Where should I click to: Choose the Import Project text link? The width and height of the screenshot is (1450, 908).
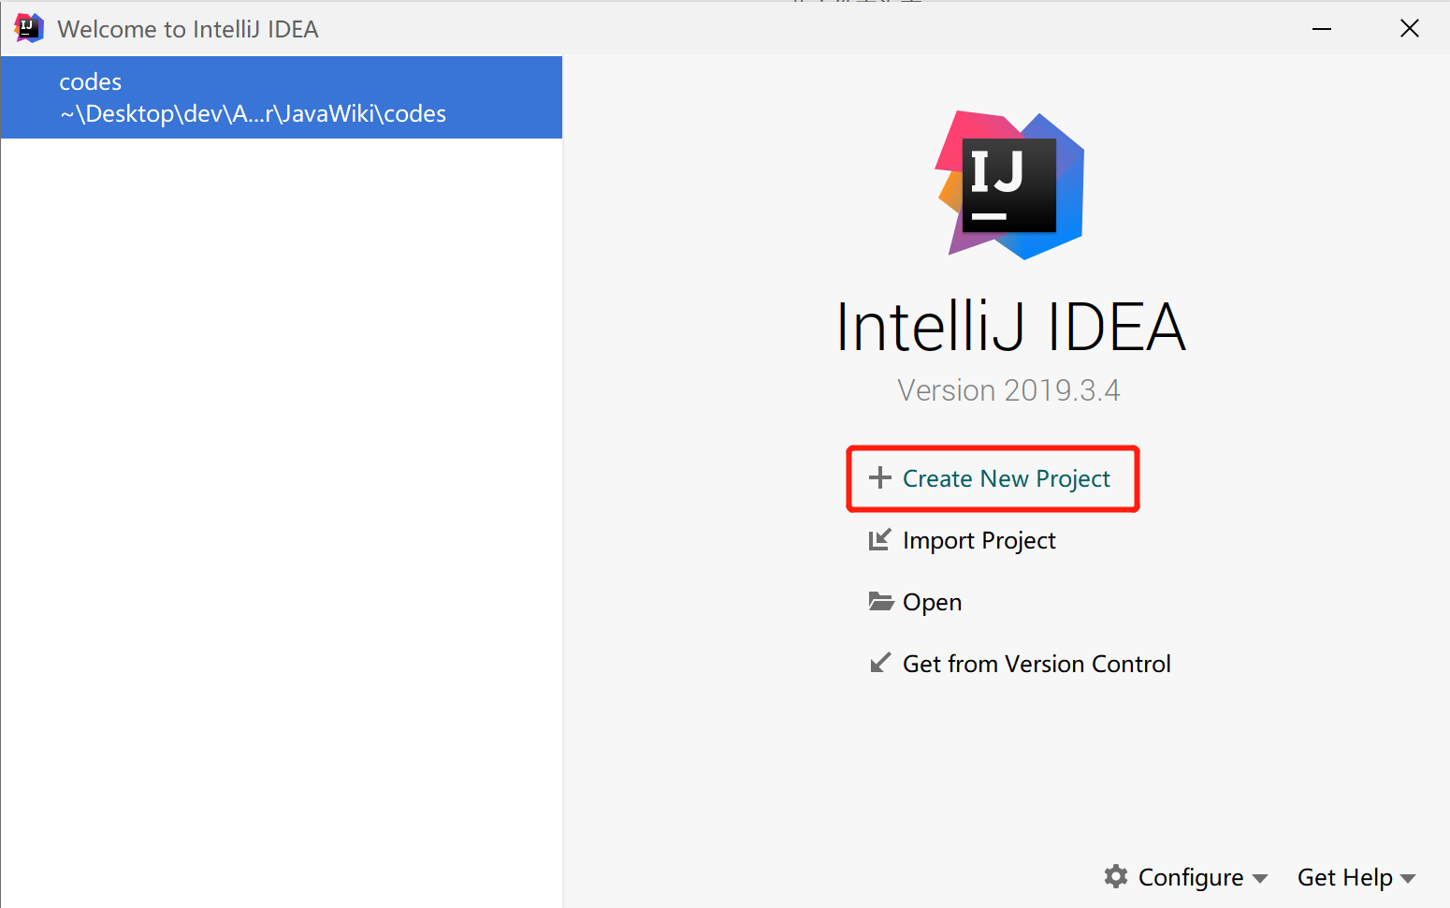(x=979, y=540)
